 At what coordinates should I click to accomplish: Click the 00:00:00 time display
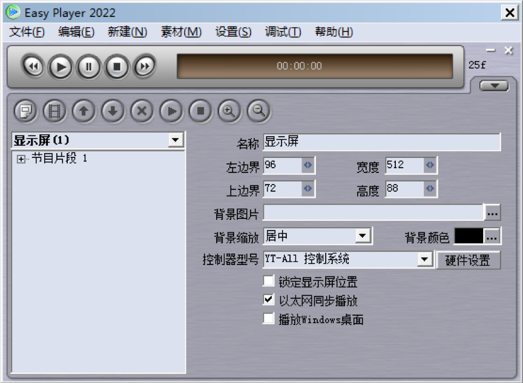tap(315, 66)
